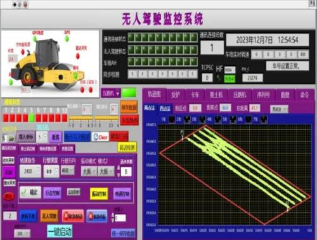This screenshot has height=240, width=317.
Task: Click the 确定 checkmark button
Action: [x=30, y=193]
